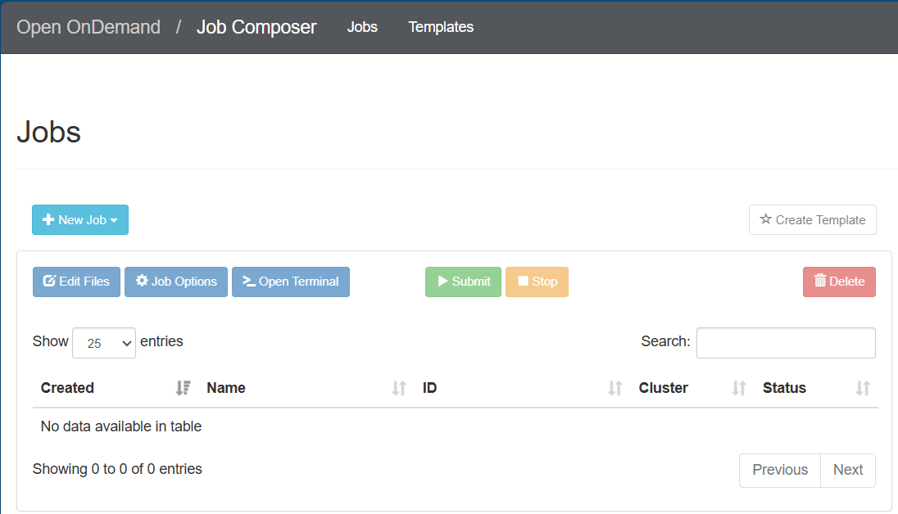The image size is (898, 514).
Task: Select the ID column header text
Action: tap(429, 388)
